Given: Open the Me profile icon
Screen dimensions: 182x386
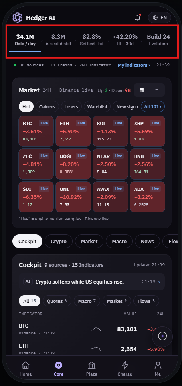Looking at the screenshot, I should click(158, 365).
